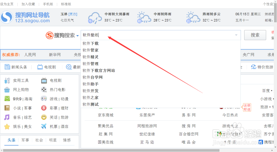277x152 pixels.
Task: Click the 更改 city link
Action: (73, 14)
